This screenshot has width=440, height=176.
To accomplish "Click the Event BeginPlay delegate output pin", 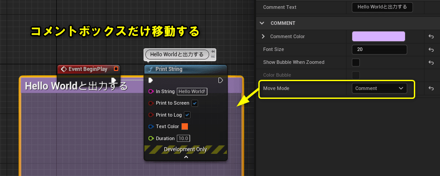I will (116, 69).
